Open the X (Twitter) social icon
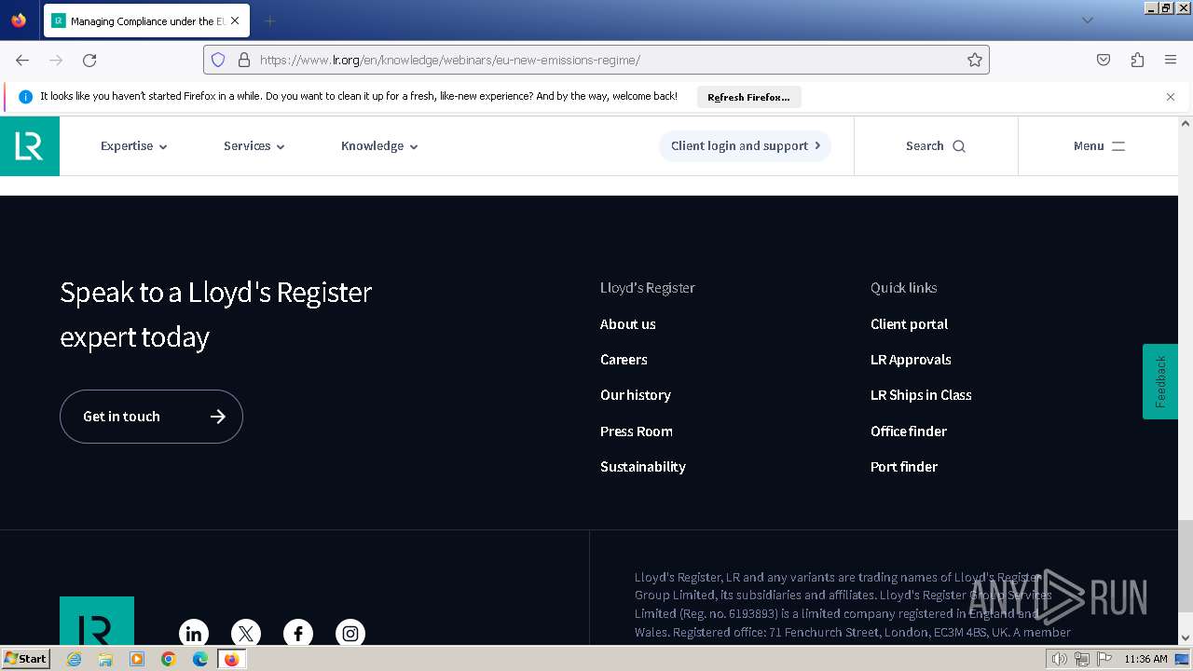The height and width of the screenshot is (671, 1193). [246, 634]
